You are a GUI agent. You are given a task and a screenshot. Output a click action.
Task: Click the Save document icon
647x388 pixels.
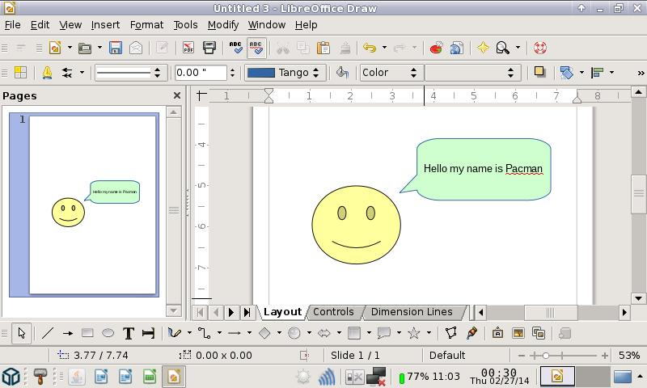click(x=116, y=48)
